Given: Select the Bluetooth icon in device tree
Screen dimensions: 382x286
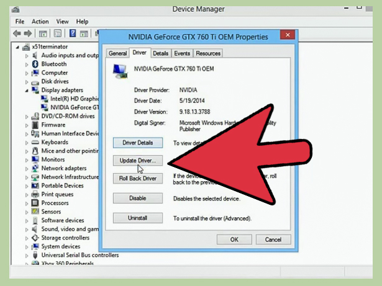Looking at the screenshot, I should pyautogui.click(x=35, y=64).
